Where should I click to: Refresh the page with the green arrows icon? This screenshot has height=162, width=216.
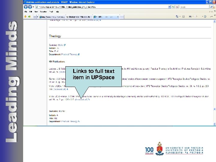click(x=173, y=7)
